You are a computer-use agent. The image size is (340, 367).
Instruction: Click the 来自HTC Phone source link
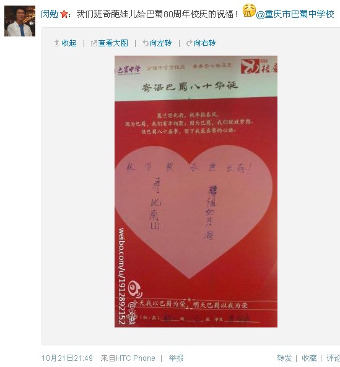tap(128, 358)
